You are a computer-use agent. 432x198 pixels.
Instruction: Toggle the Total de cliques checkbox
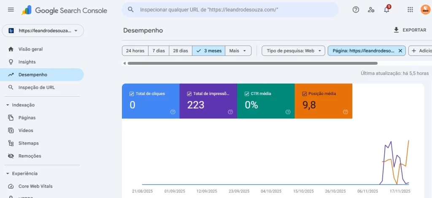coord(132,94)
